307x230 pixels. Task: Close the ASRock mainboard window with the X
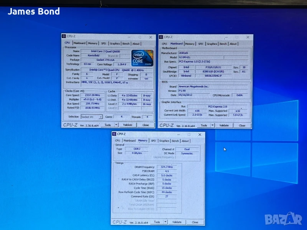pyautogui.click(x=248, y=37)
